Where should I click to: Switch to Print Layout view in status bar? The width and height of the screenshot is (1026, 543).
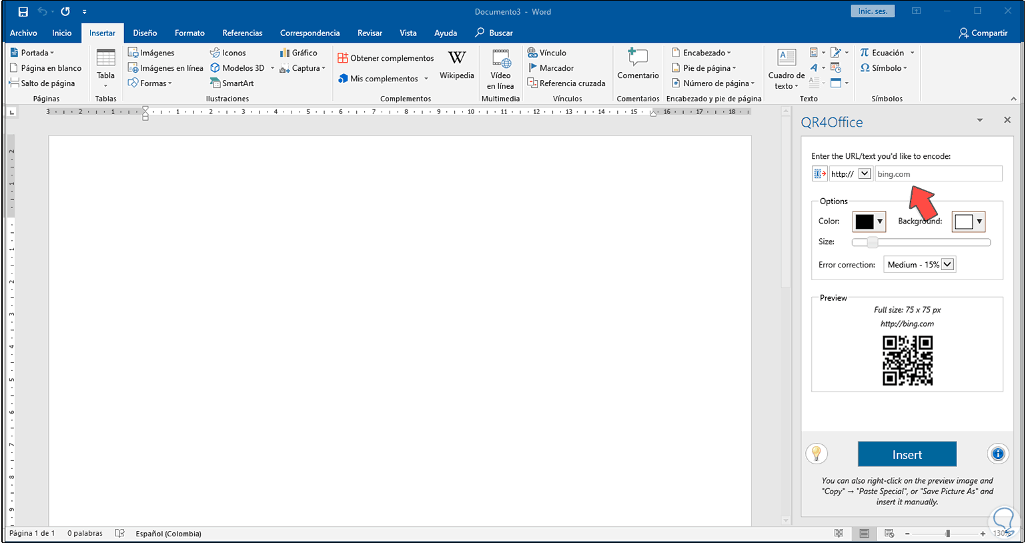864,534
